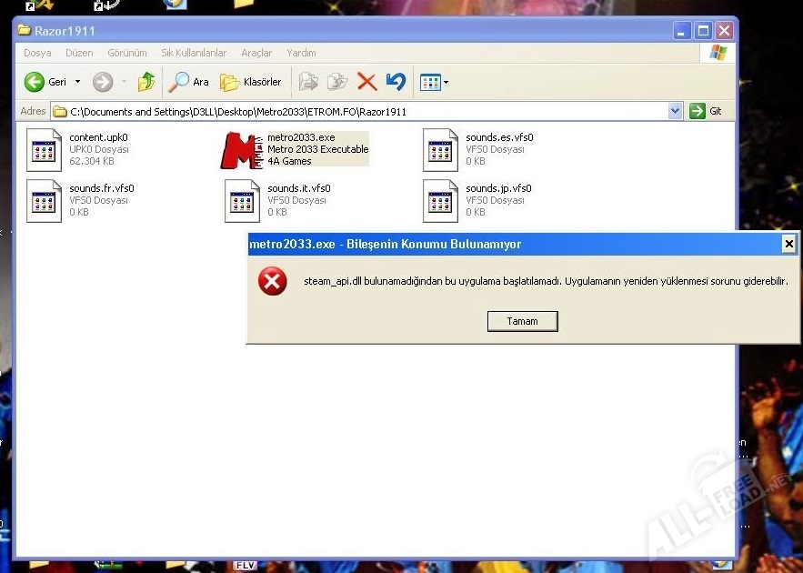This screenshot has height=573, width=803.
Task: Select the sounds.it.vfs0 file
Action: tap(242, 200)
